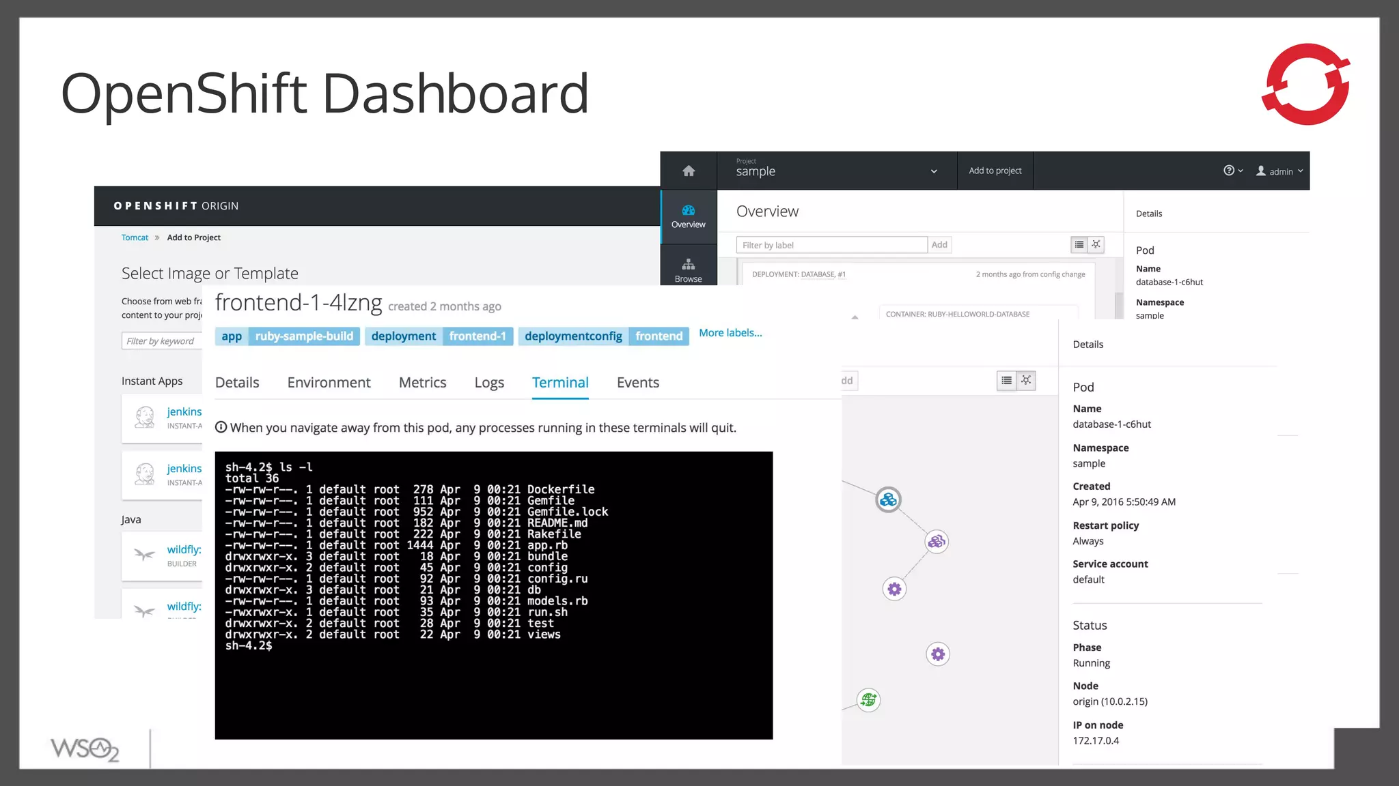The height and width of the screenshot is (786, 1399).
Task: Click the lower purple gear deployment node
Action: [x=938, y=654]
